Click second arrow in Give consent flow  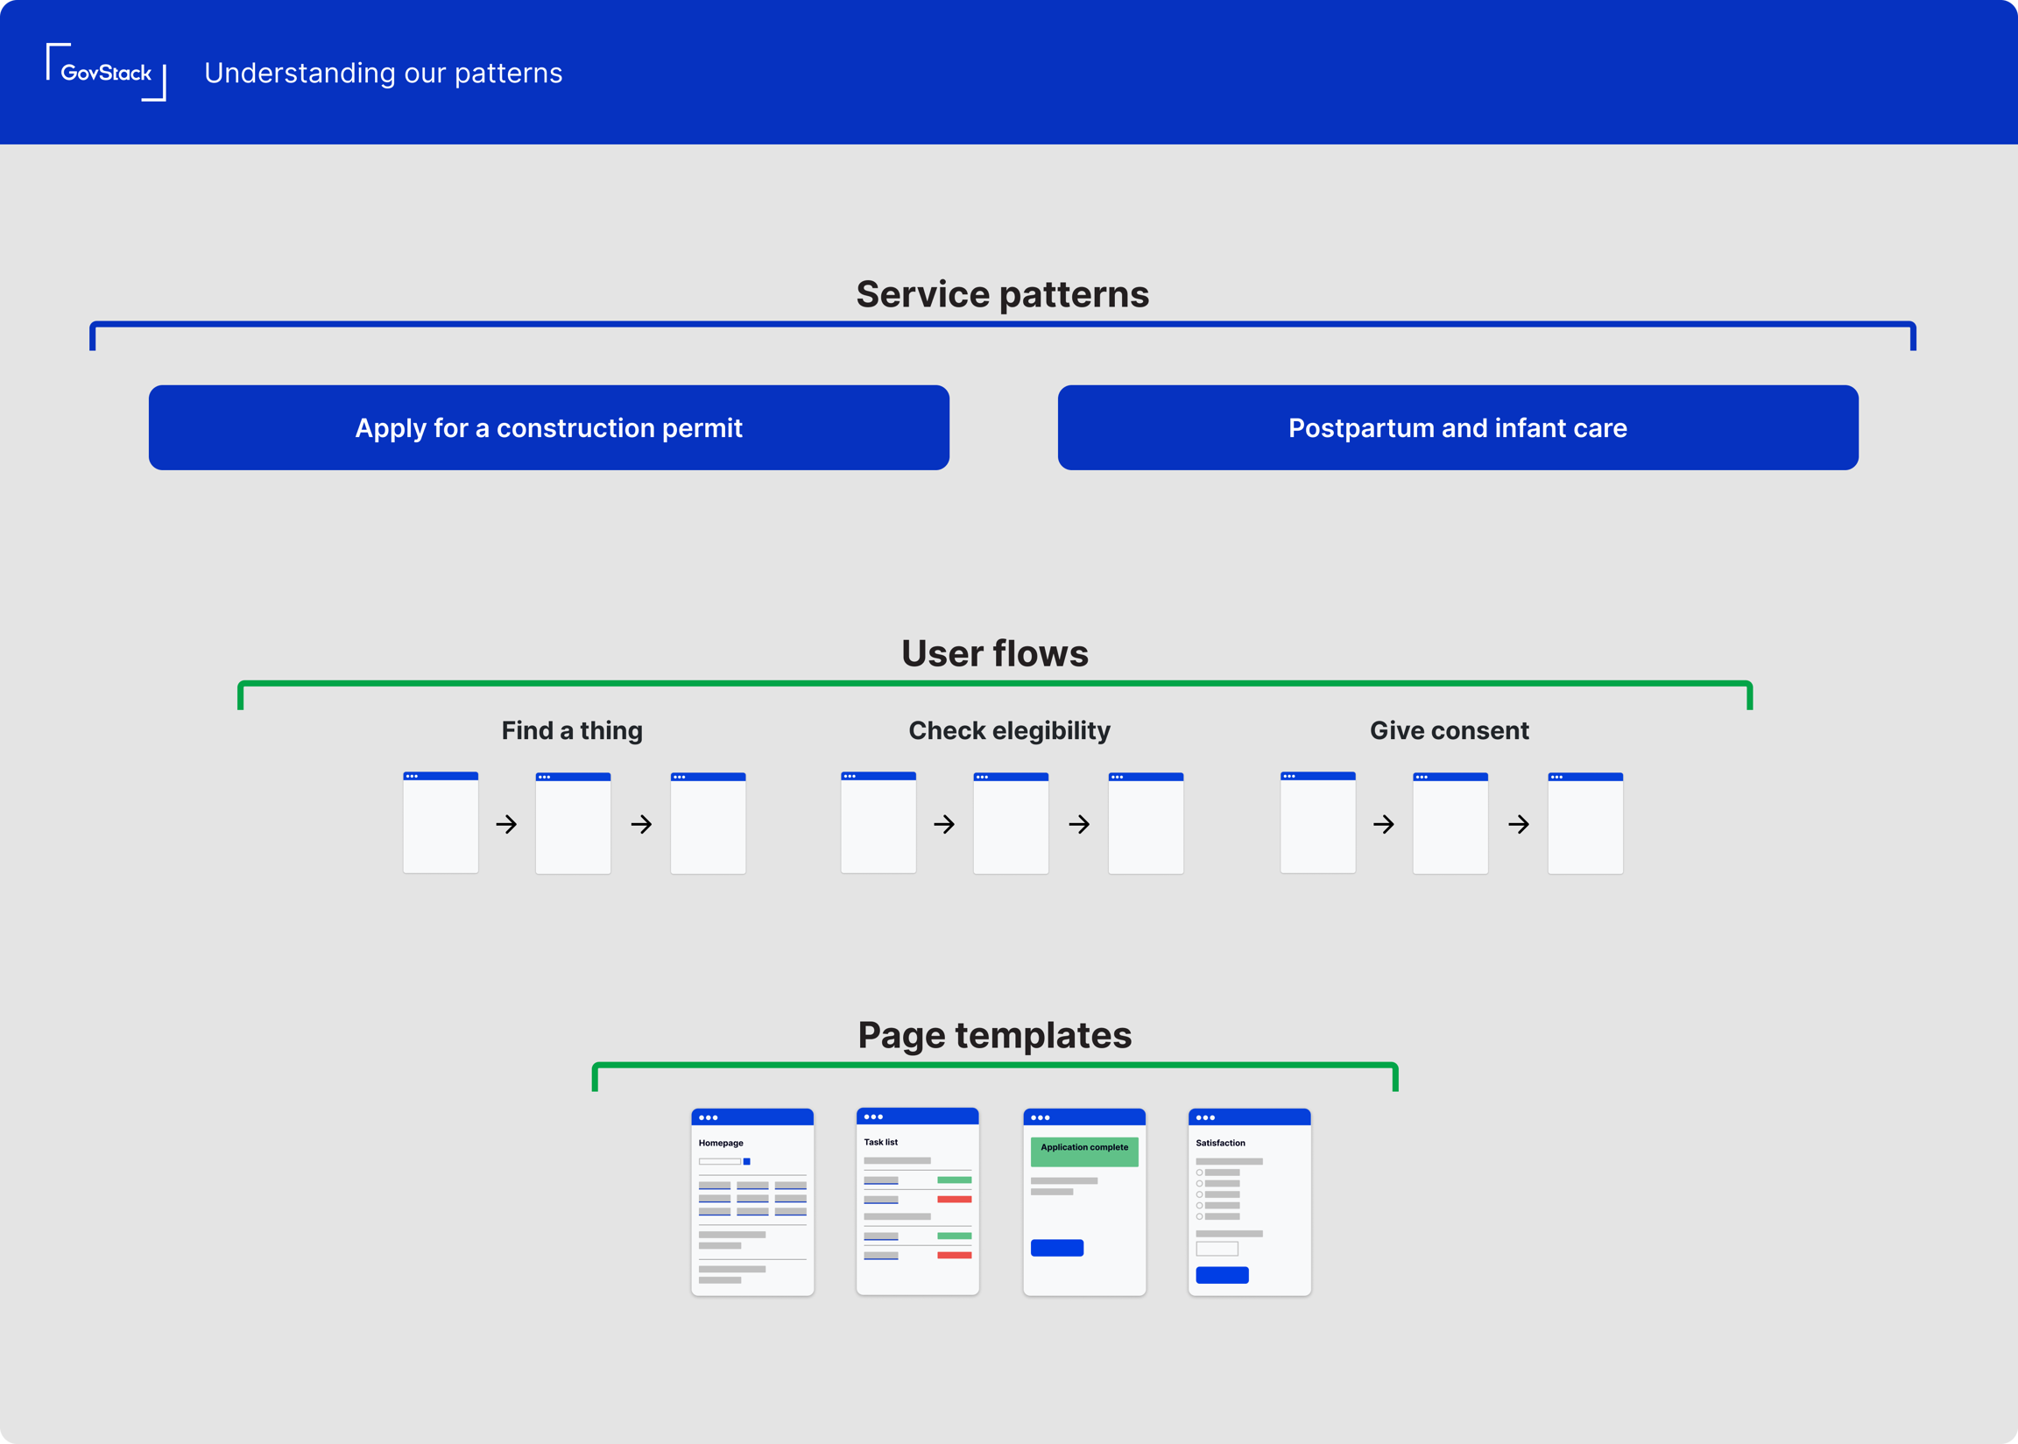(1518, 824)
